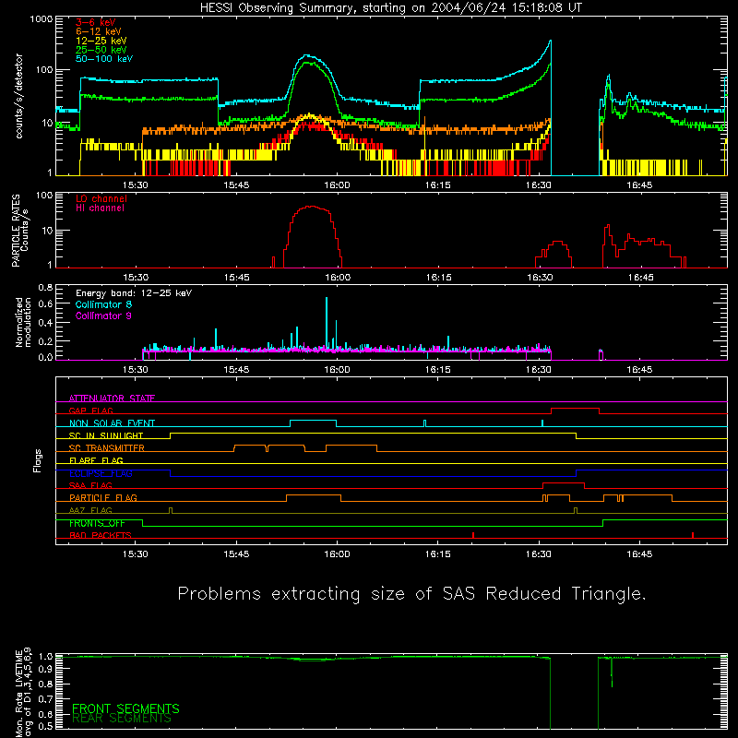Click the 15:45 tick in flags plot
This screenshot has width=738, height=738.
236,554
